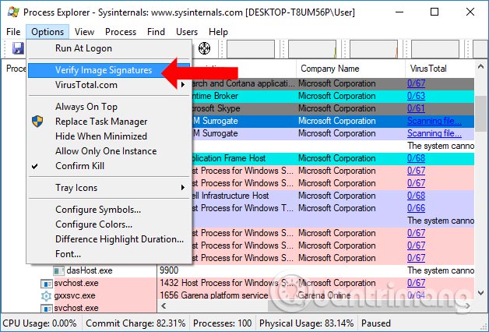Image resolution: width=489 pixels, height=332 pixels.
Task: Select the gxxsvc.exe process
Action: click(74, 295)
